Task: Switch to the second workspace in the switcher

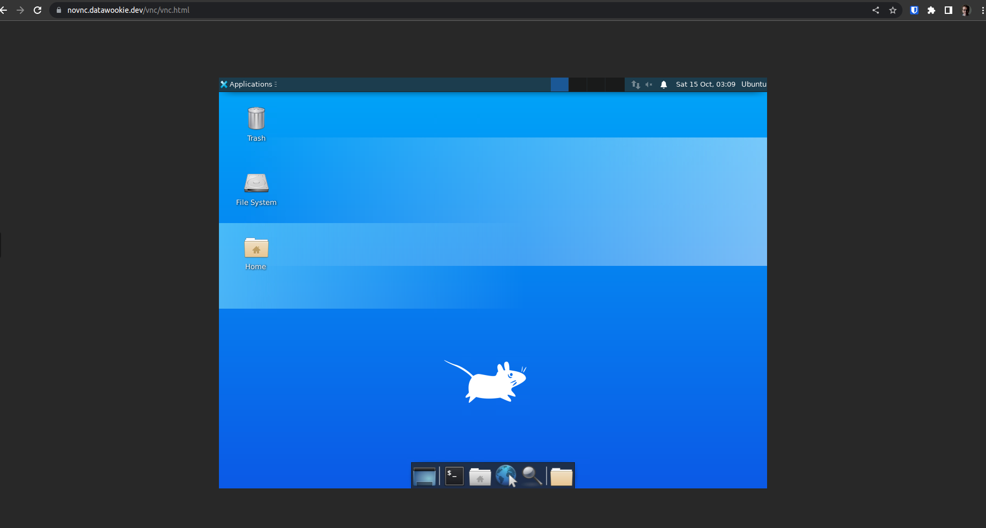Action: 578,84
